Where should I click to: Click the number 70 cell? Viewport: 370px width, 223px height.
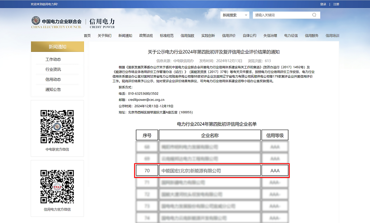coord(147,170)
